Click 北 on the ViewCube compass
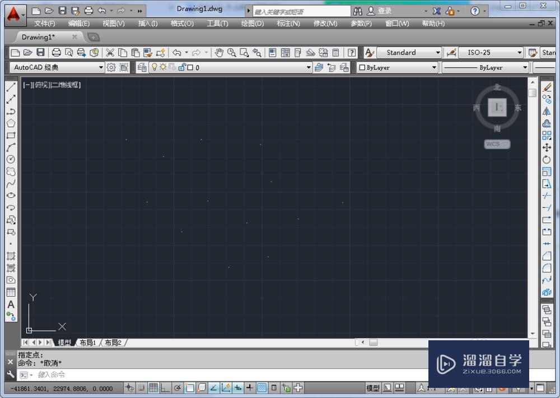560x398 pixels. point(497,87)
